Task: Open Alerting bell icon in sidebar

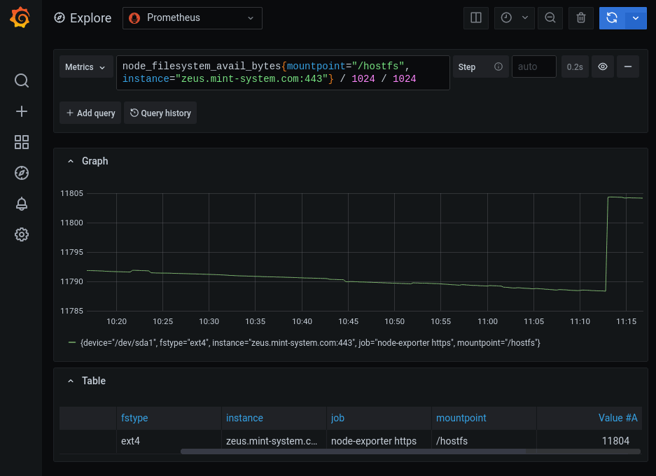Action: (x=22, y=204)
